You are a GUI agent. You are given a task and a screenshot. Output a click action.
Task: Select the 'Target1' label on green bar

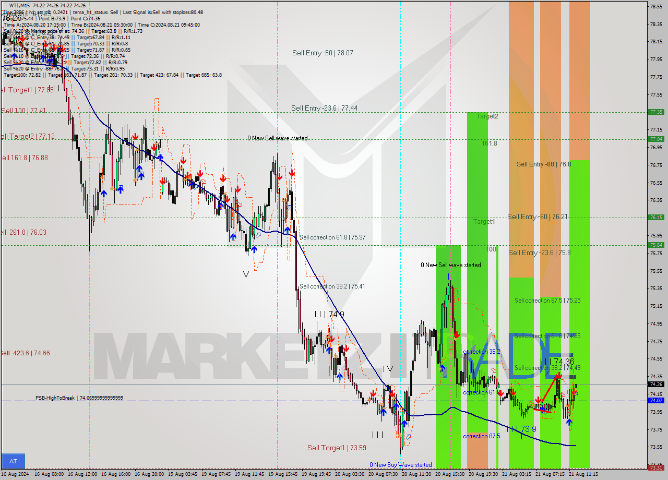coord(484,222)
